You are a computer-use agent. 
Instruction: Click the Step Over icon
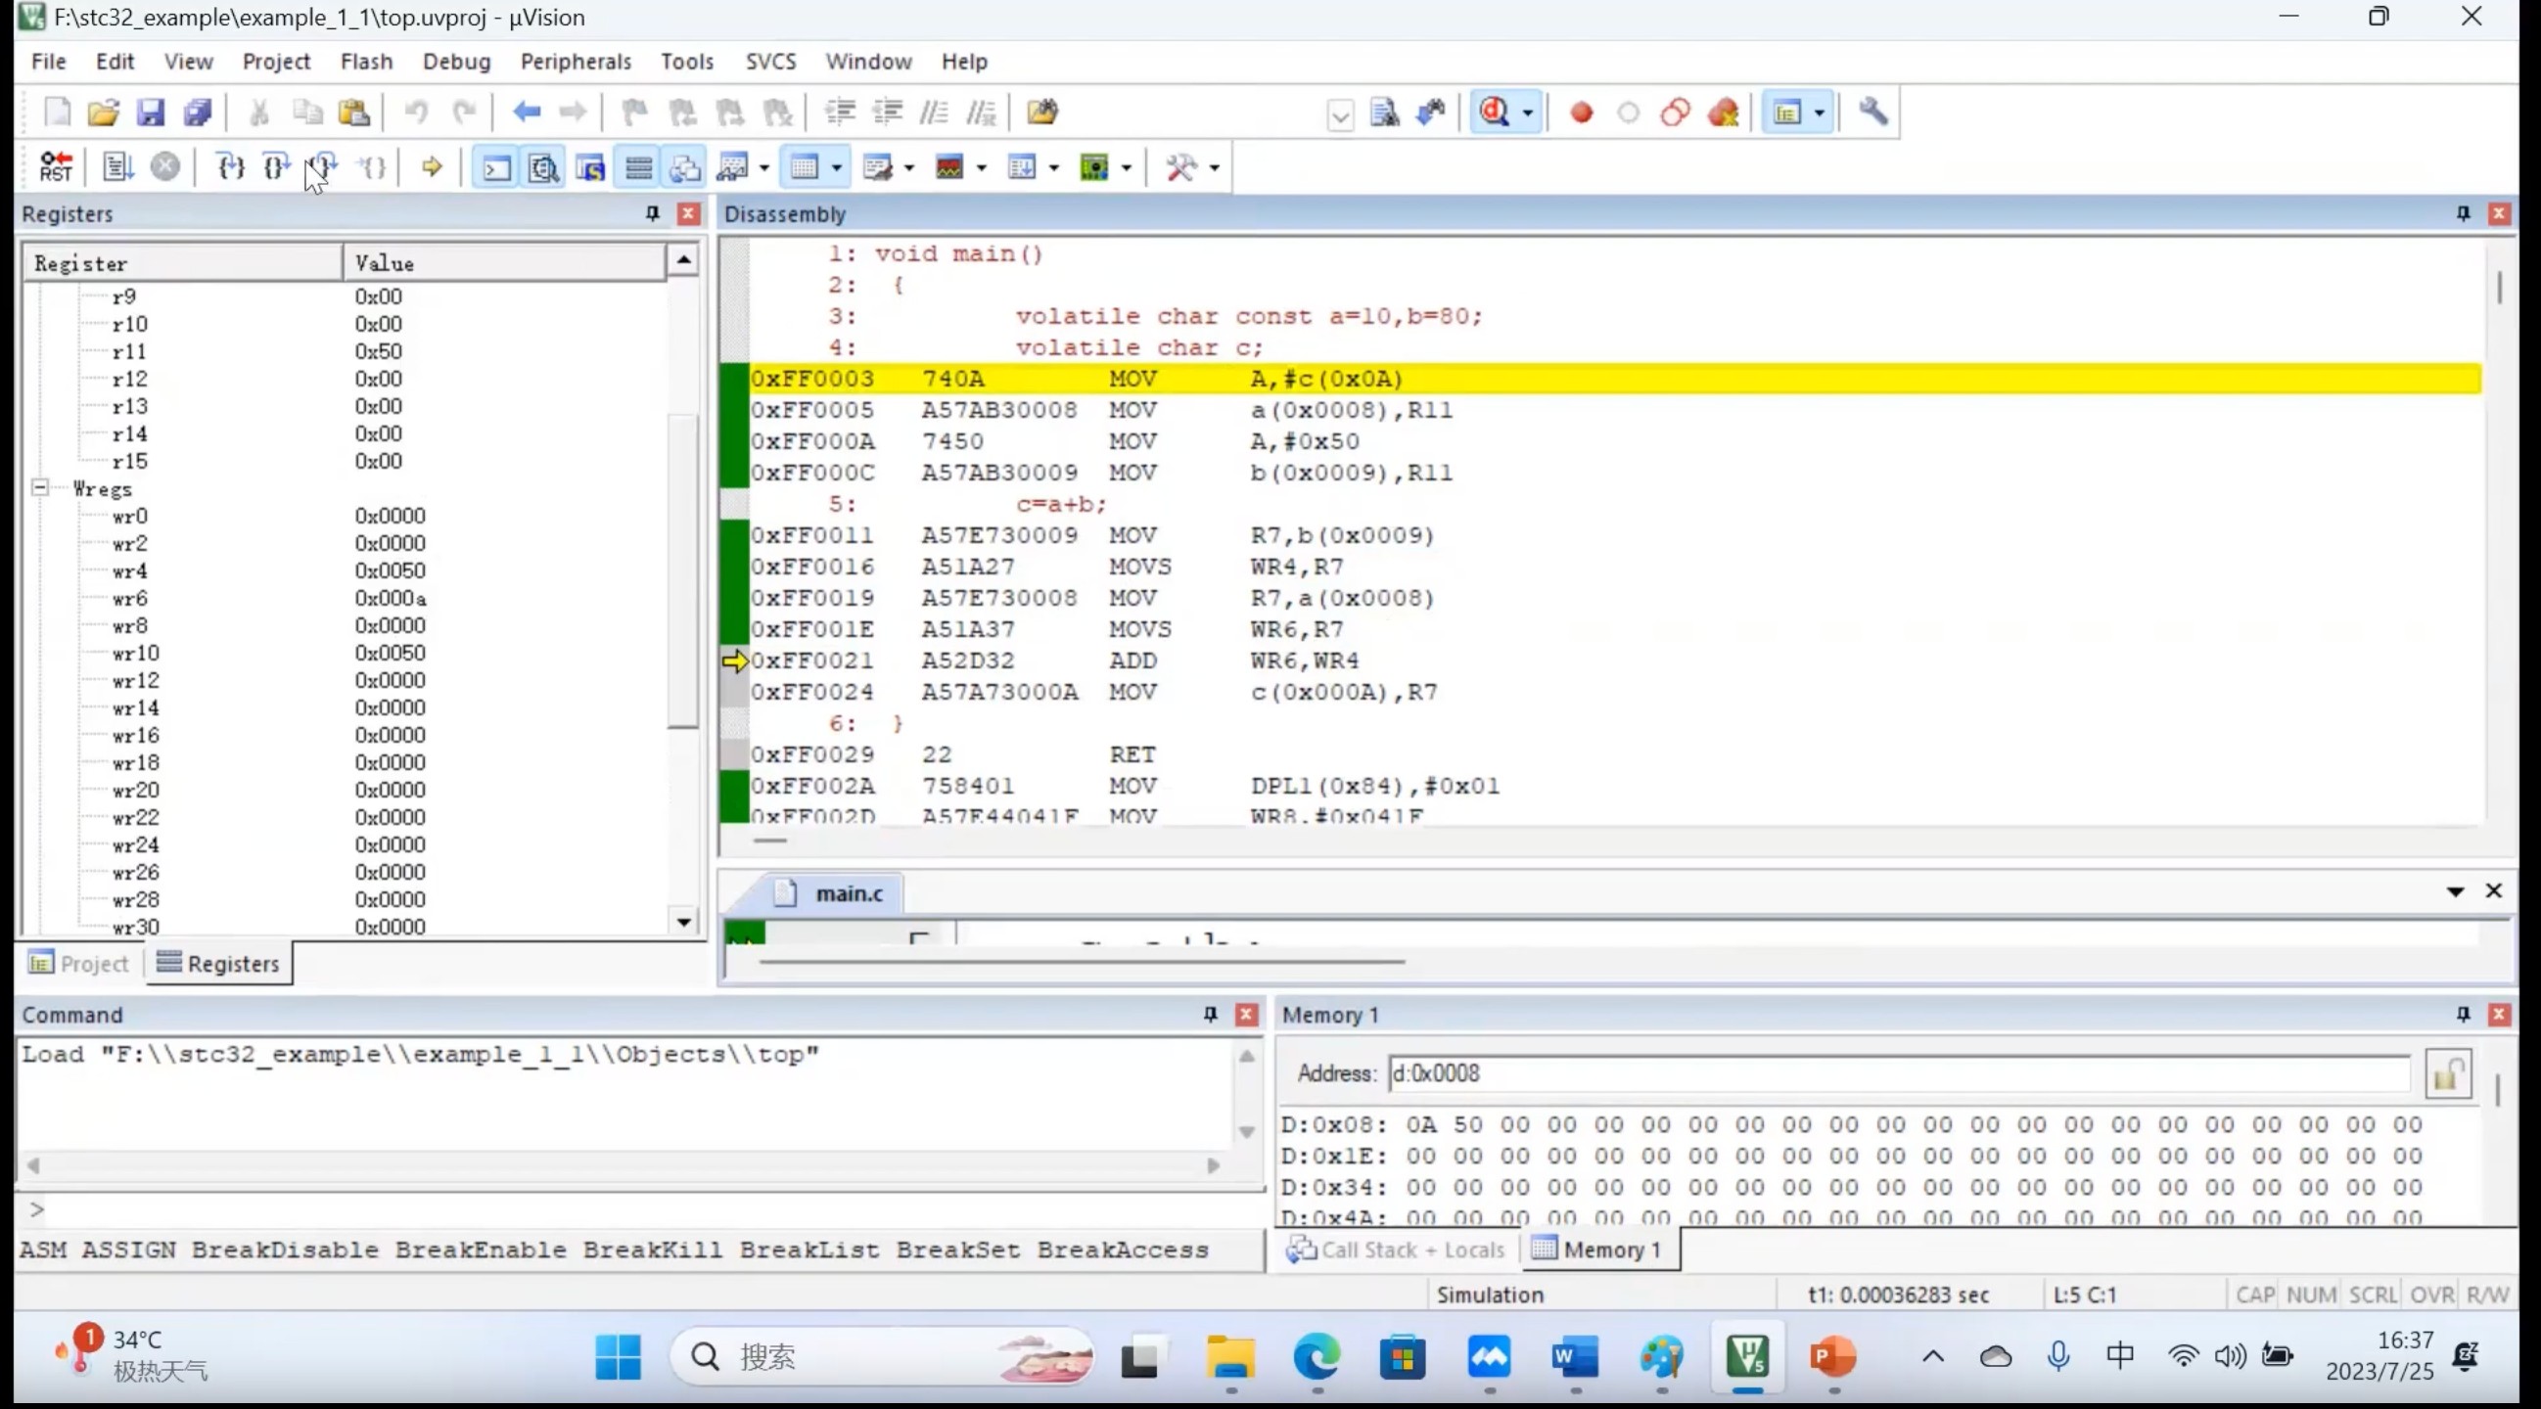click(x=277, y=166)
